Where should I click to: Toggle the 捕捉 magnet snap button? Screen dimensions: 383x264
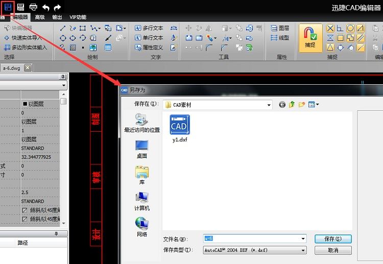pyautogui.click(x=310, y=38)
